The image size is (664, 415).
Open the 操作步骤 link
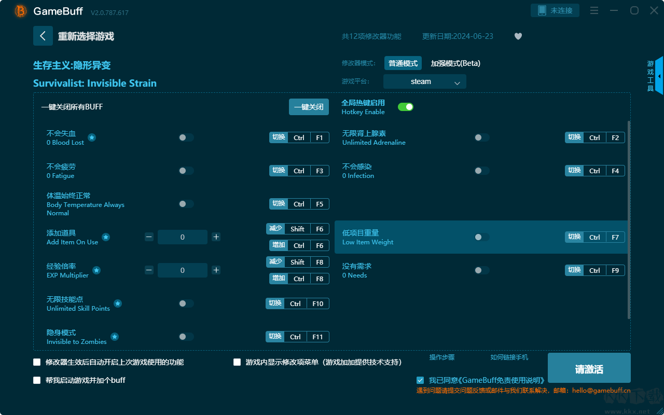[442, 357]
